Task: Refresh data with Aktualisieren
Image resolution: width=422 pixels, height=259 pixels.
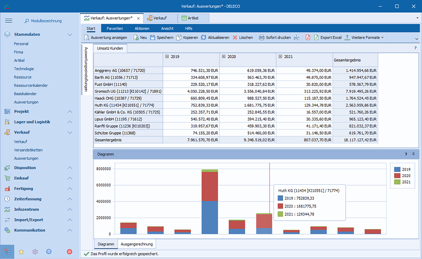Action: [x=215, y=38]
